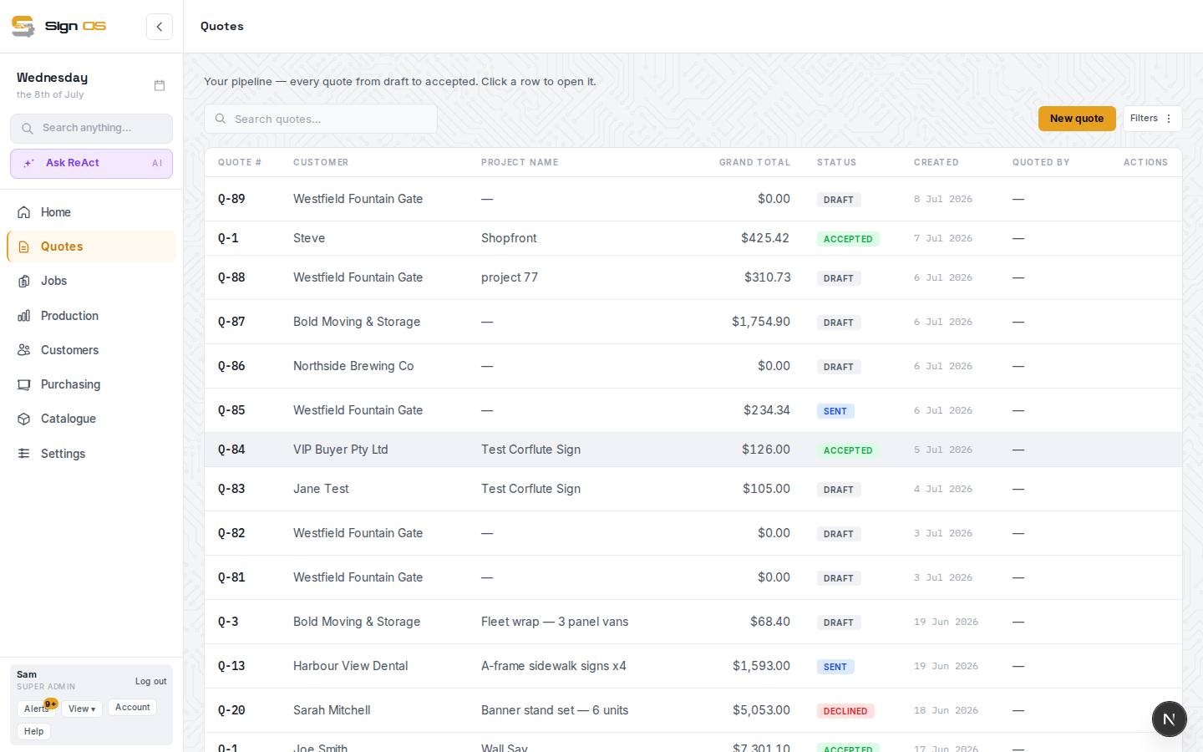The width and height of the screenshot is (1203, 752).
Task: Click the Sign OS logo icon
Action: pos(23,26)
